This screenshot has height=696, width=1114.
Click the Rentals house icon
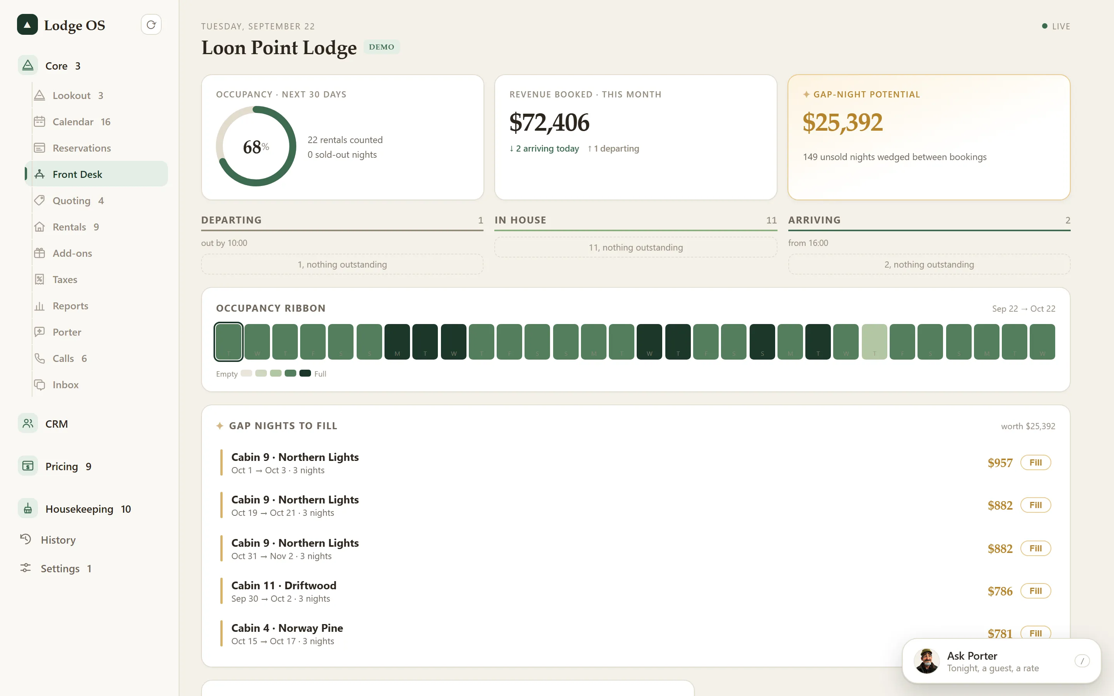39,227
